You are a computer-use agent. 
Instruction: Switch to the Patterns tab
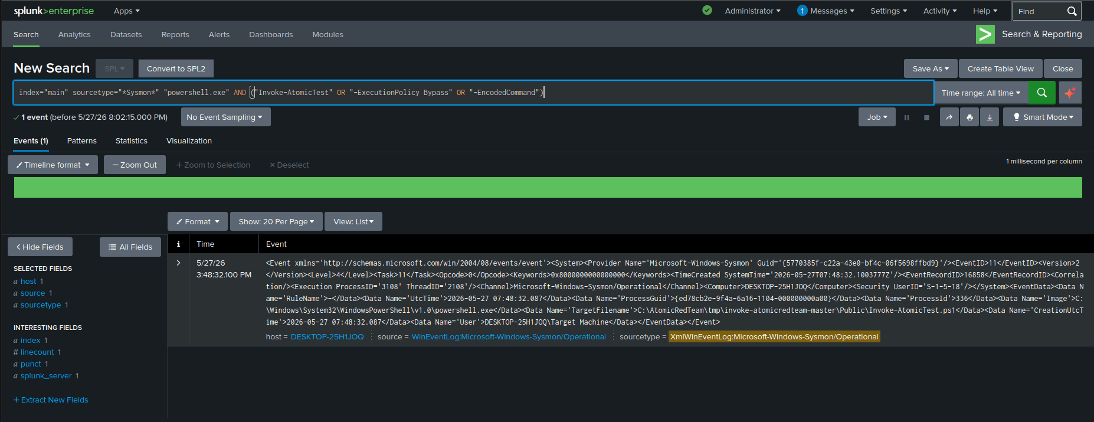coord(82,140)
